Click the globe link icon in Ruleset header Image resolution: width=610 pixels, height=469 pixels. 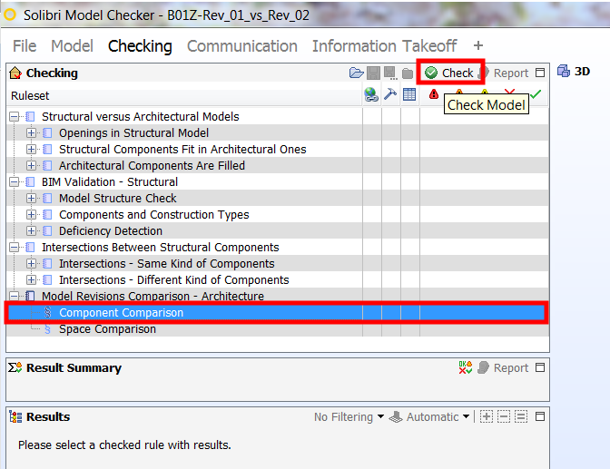(371, 94)
